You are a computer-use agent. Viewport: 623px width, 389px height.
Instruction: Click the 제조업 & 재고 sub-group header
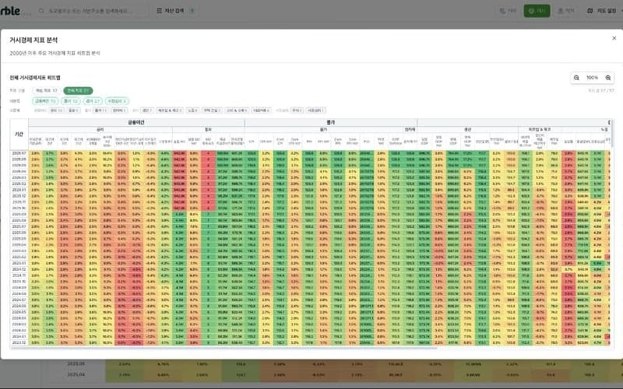[x=540, y=129]
